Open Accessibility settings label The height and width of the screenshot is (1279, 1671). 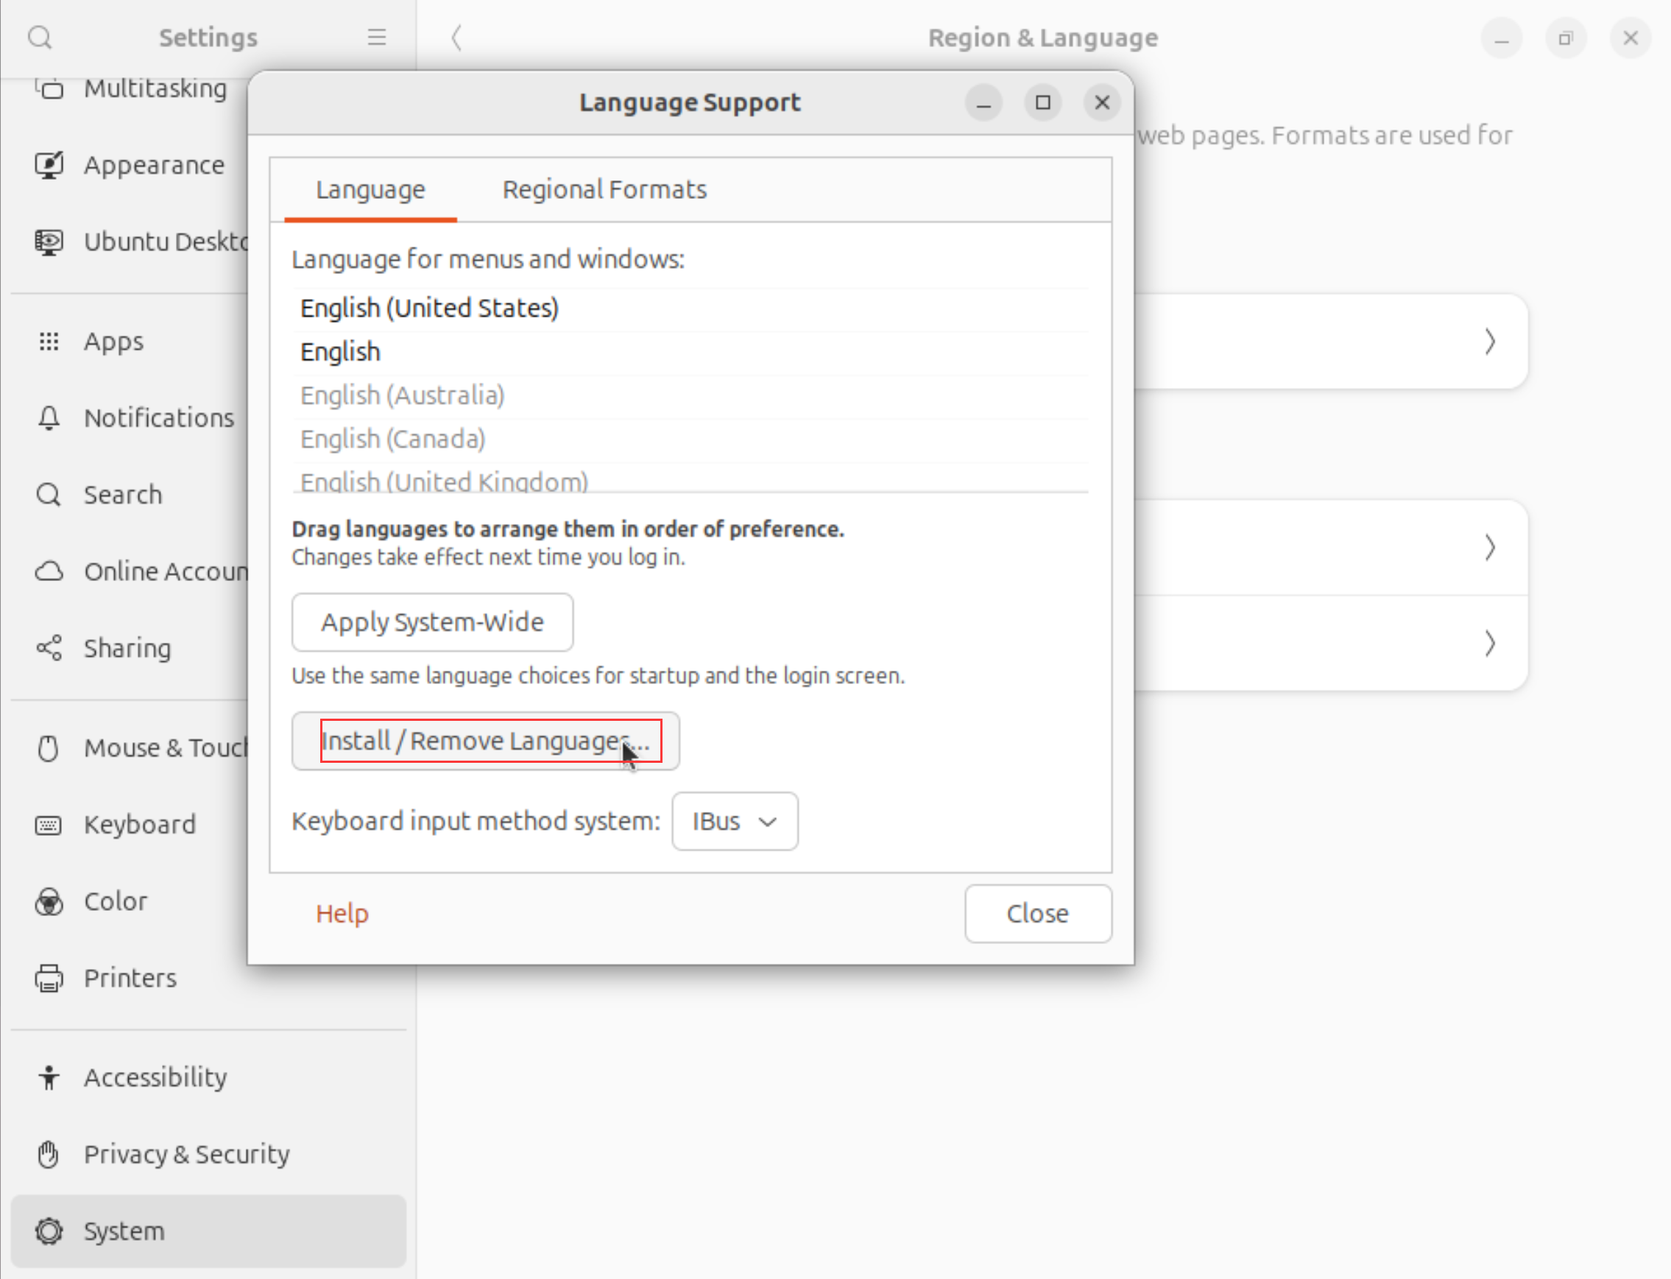click(155, 1078)
